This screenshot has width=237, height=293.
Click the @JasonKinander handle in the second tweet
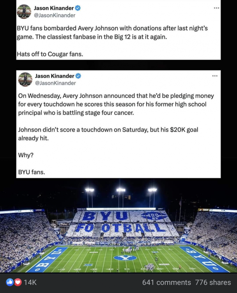pos(55,83)
